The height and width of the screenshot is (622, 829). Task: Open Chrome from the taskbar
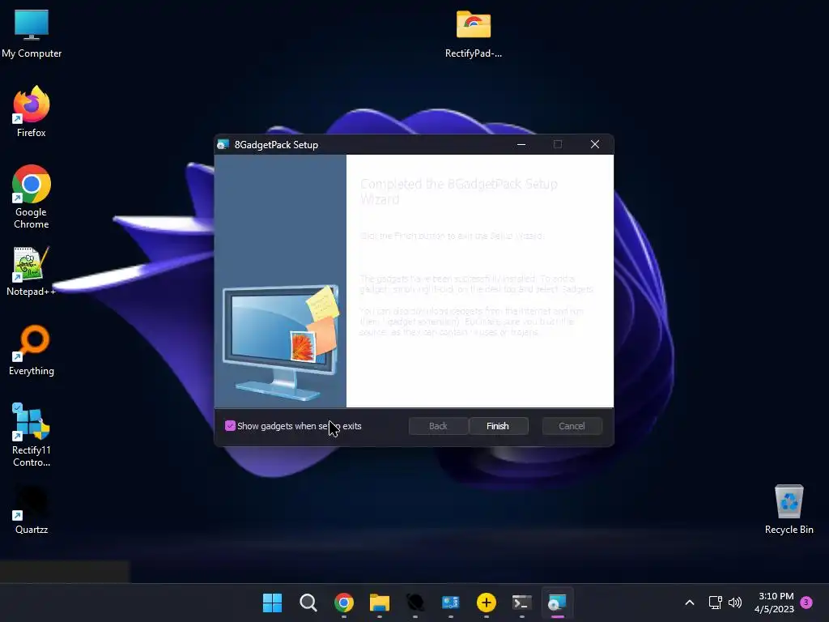click(x=343, y=603)
